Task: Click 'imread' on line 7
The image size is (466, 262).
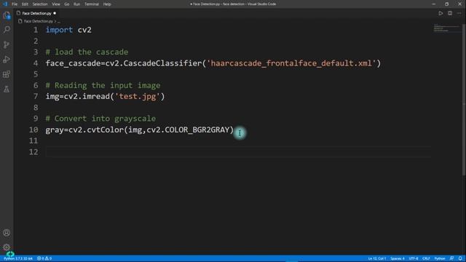Action: (96, 97)
